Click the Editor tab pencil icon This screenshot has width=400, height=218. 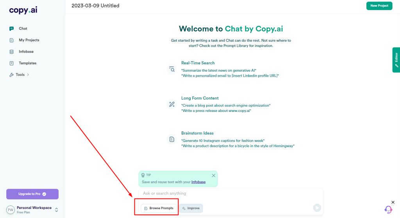coord(396,66)
